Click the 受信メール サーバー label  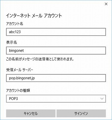pyautogui.click(x=19, y=70)
